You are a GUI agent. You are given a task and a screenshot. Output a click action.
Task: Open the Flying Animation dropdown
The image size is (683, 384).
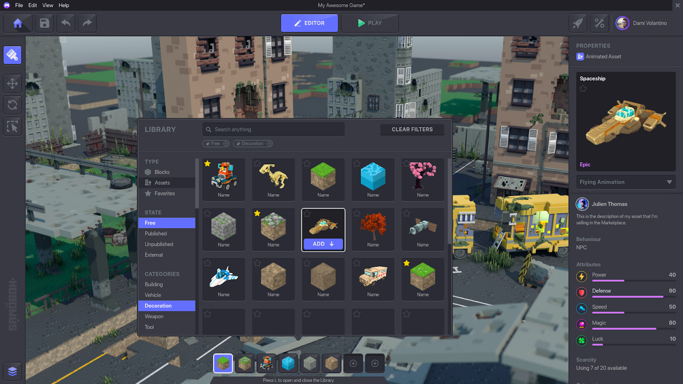[625, 182]
